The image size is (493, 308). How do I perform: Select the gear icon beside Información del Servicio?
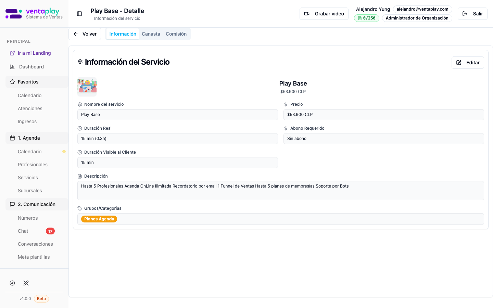coord(80,62)
